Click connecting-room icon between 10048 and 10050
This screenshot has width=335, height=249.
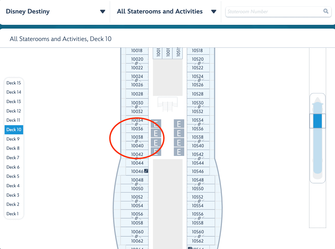point(136,184)
